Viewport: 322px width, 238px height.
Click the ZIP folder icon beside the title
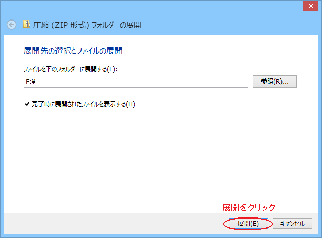point(27,24)
